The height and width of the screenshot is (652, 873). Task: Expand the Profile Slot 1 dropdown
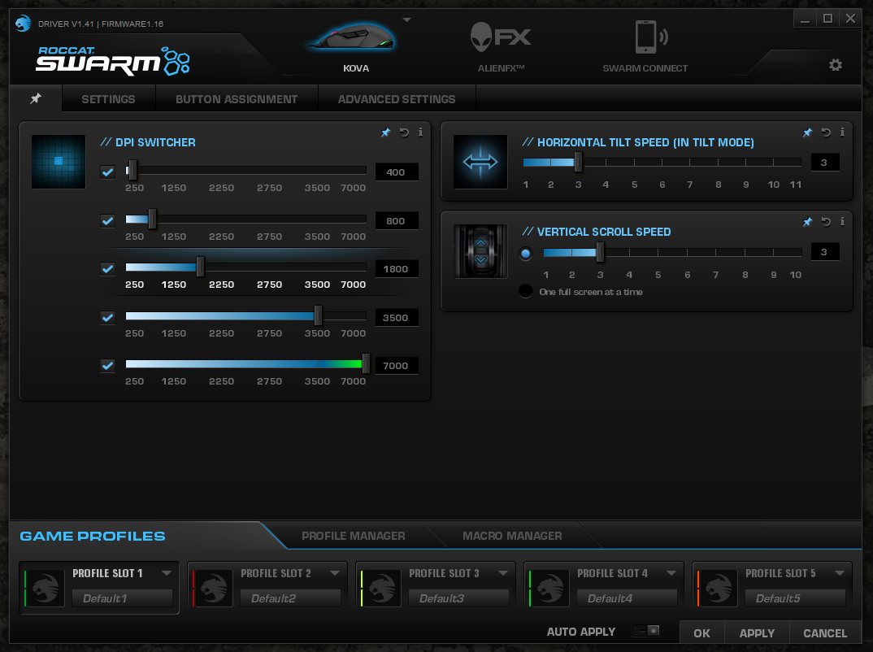point(167,573)
